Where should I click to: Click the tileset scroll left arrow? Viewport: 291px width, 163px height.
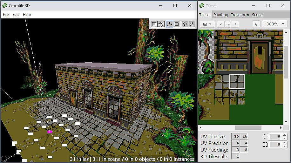200,127
